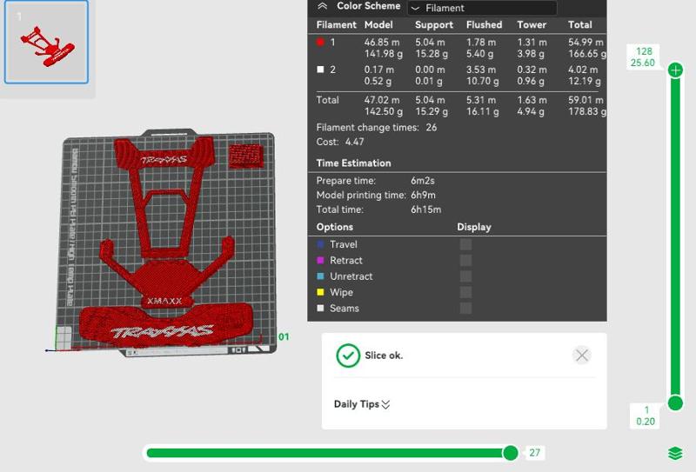This screenshot has height=472, width=696.
Task: Toggle Retract display checkbox
Action: [465, 261]
